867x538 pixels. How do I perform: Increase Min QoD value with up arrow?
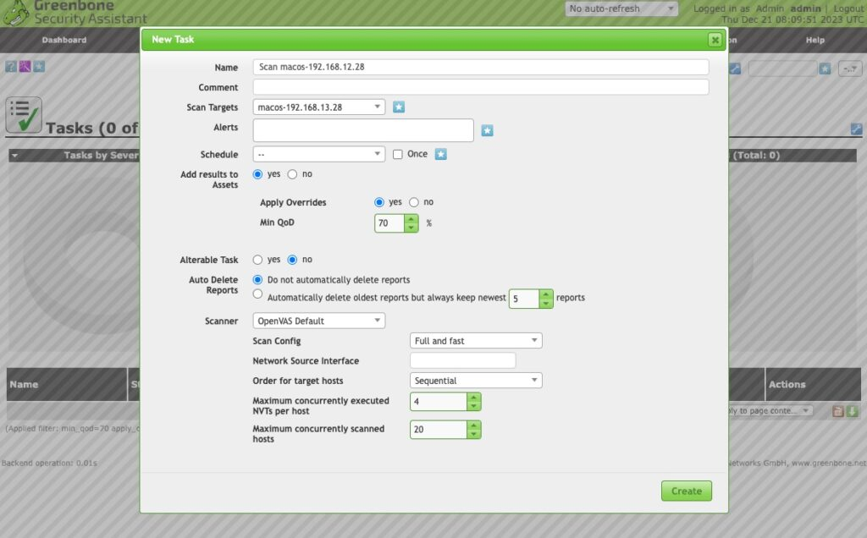tap(411, 219)
